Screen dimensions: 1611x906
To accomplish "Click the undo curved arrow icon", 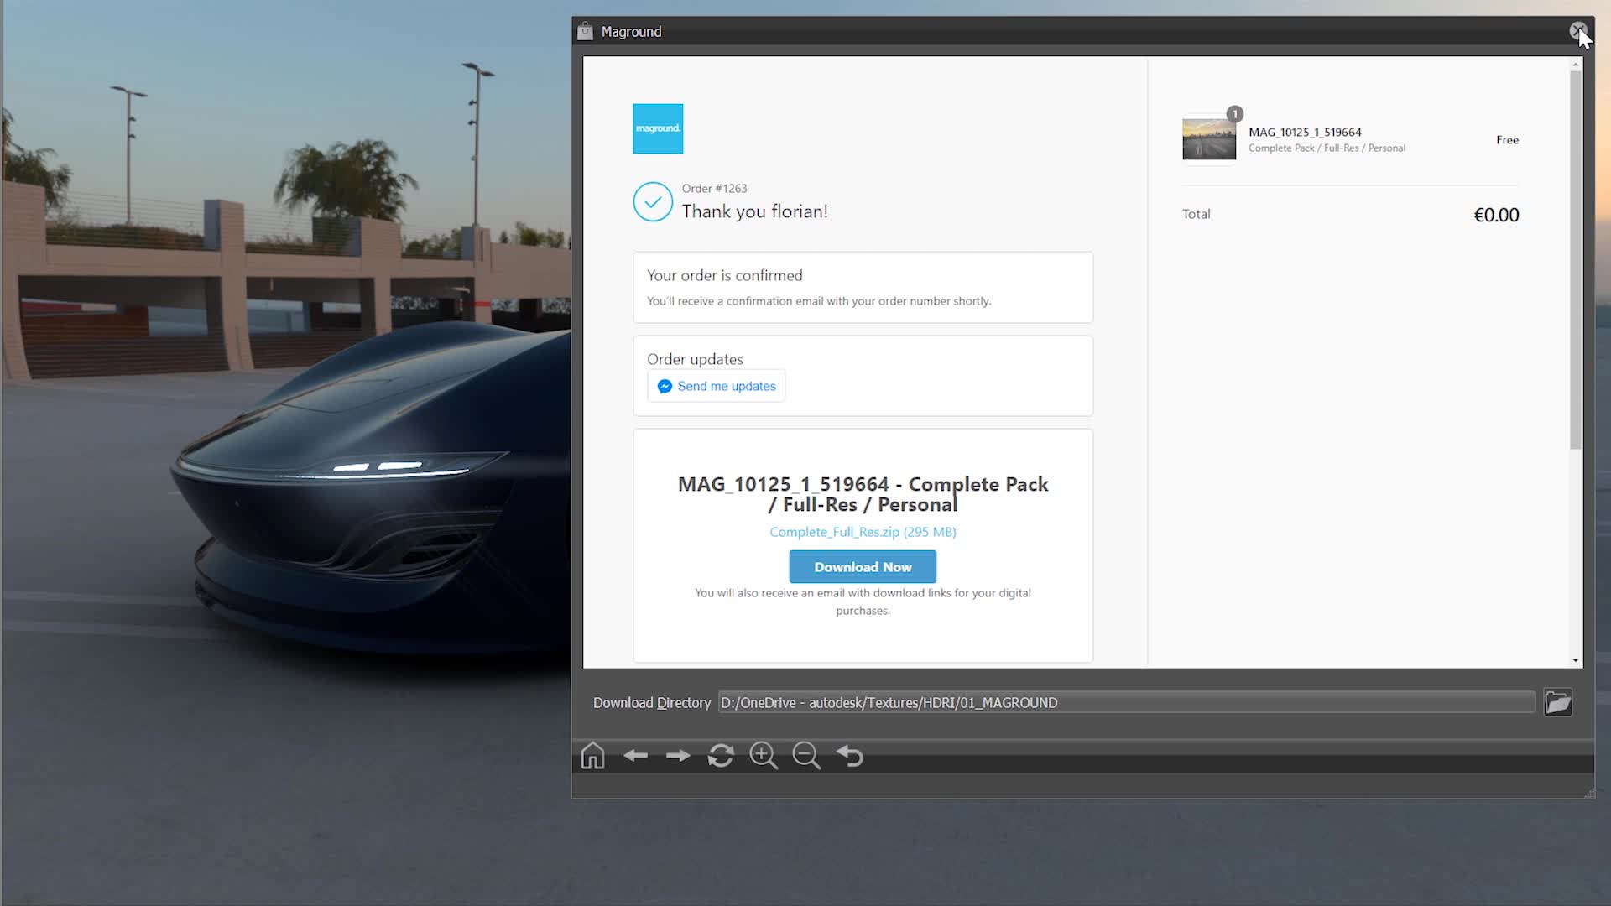I will 850,756.
